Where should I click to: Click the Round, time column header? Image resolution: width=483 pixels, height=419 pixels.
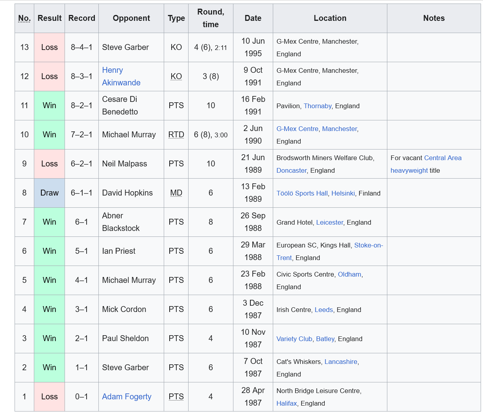coord(211,18)
